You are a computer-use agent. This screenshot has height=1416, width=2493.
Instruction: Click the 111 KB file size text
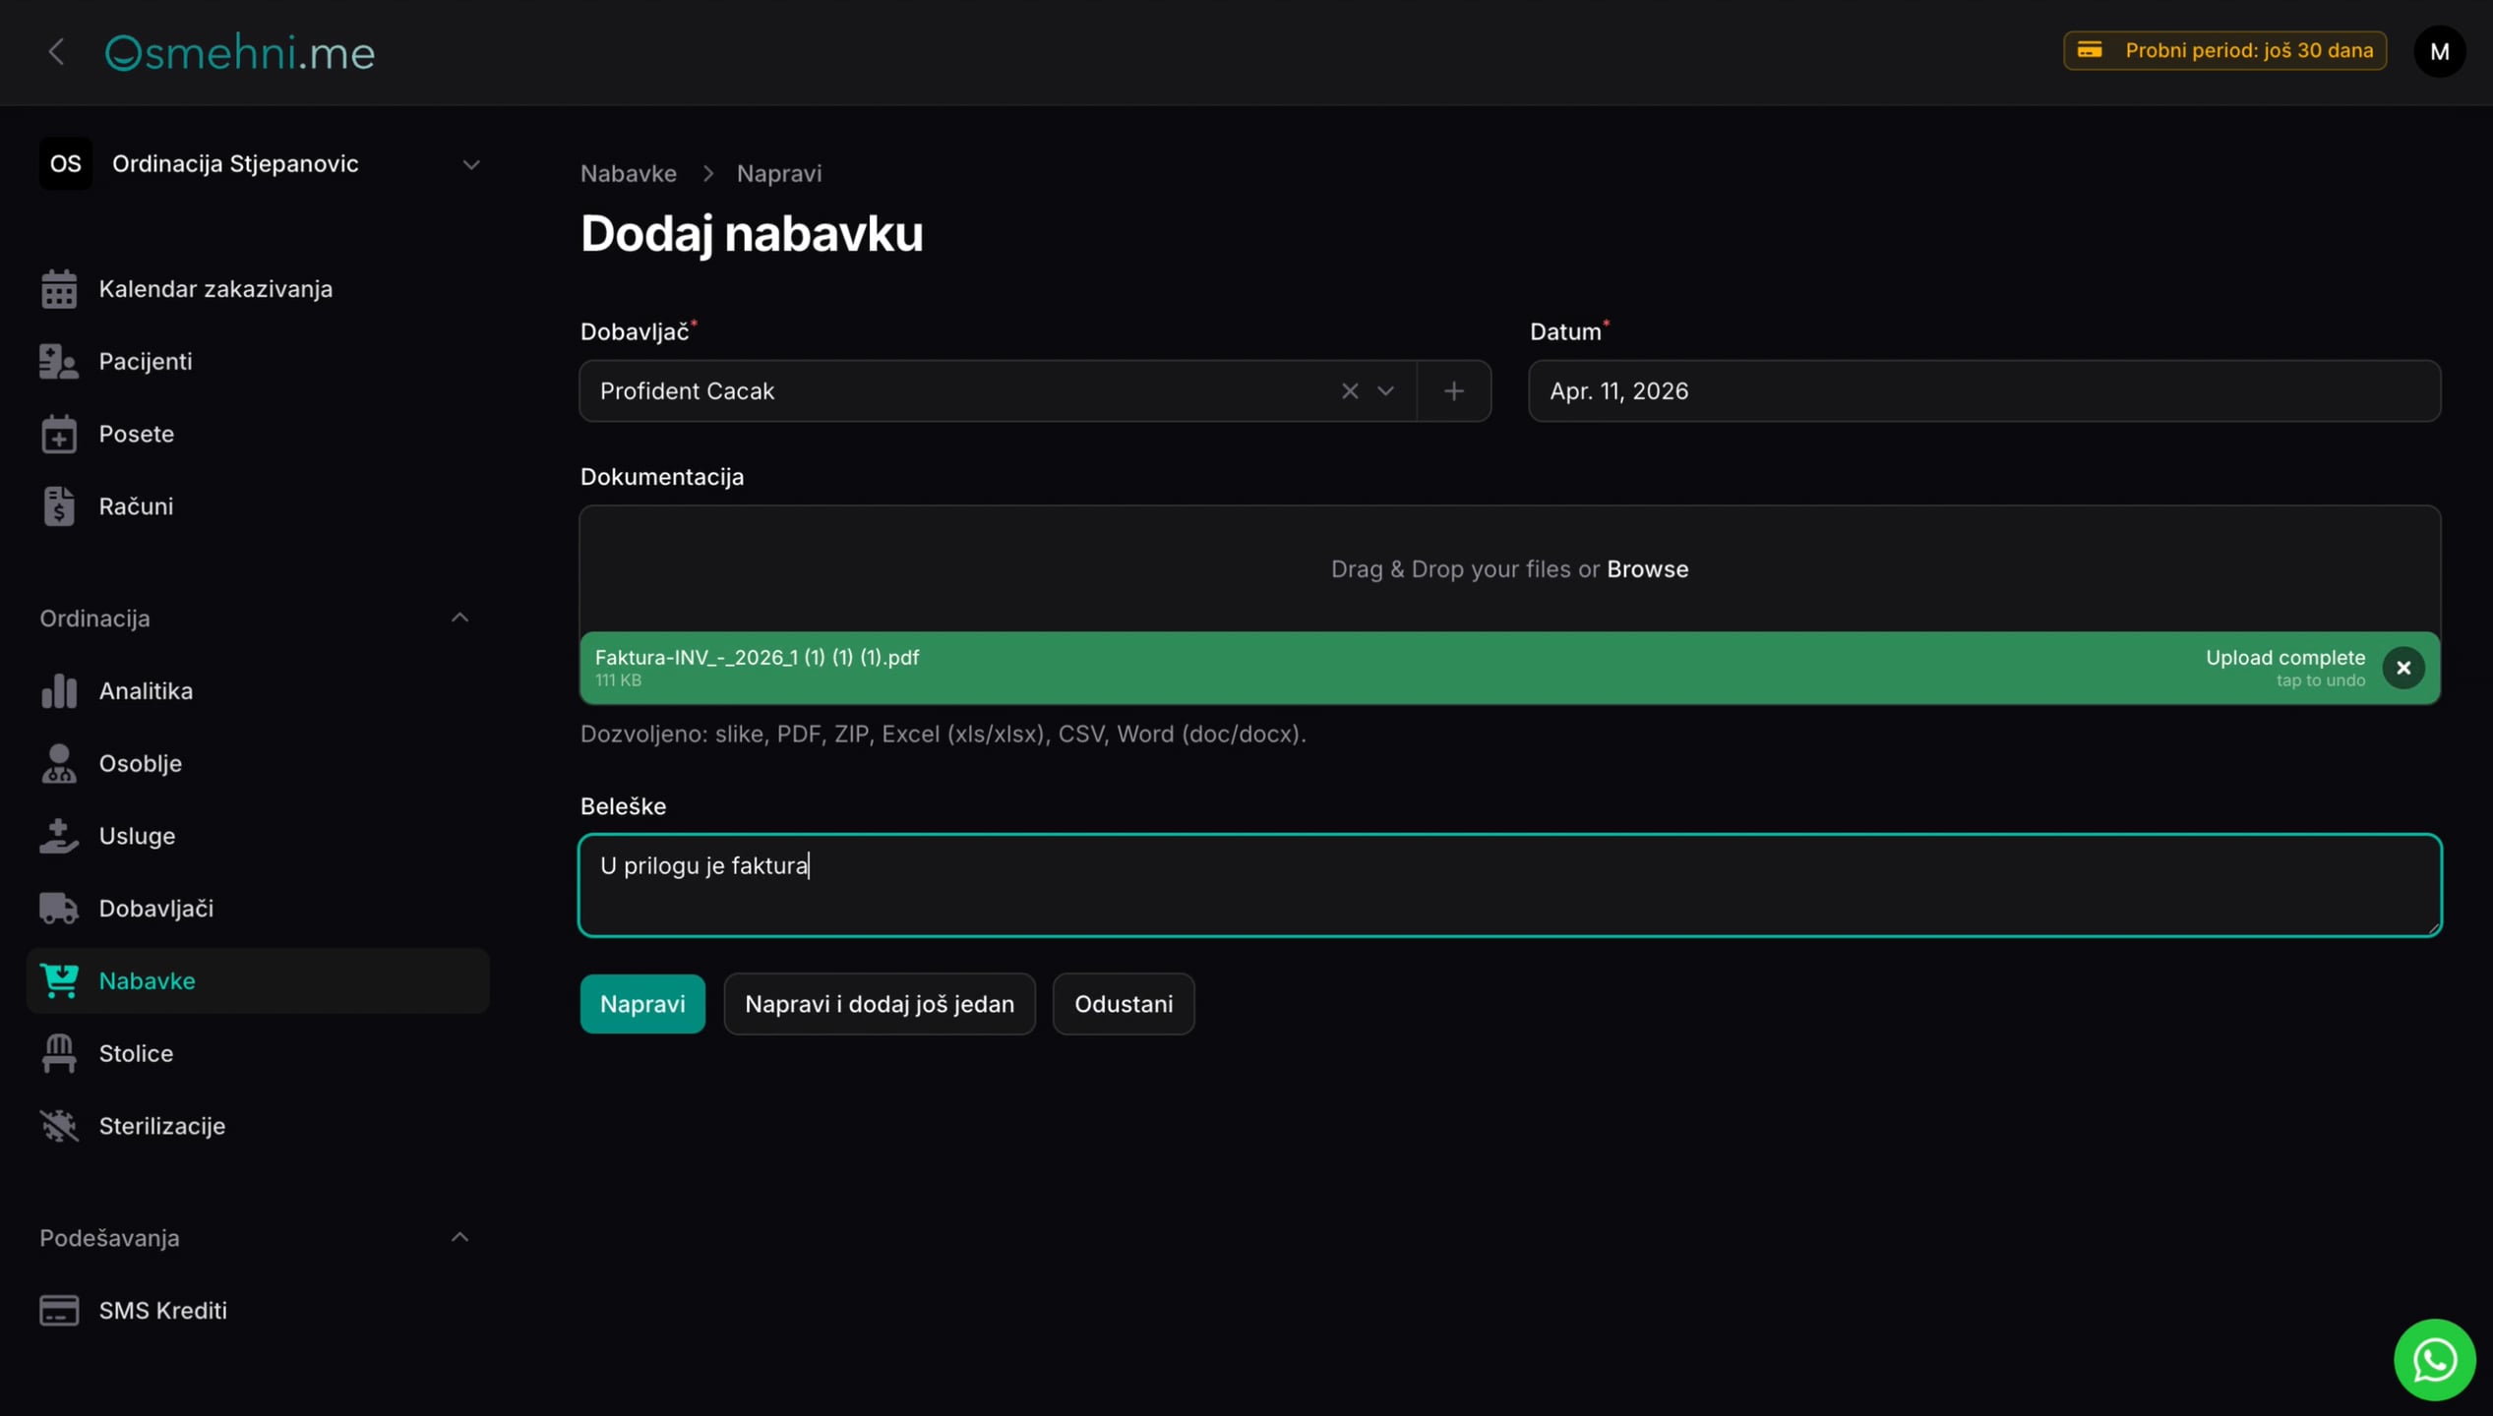pyautogui.click(x=618, y=680)
